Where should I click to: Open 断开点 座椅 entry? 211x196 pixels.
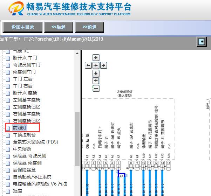point(25,93)
